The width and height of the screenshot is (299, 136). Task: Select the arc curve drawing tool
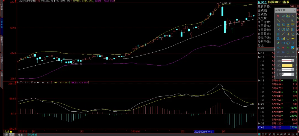293,43
